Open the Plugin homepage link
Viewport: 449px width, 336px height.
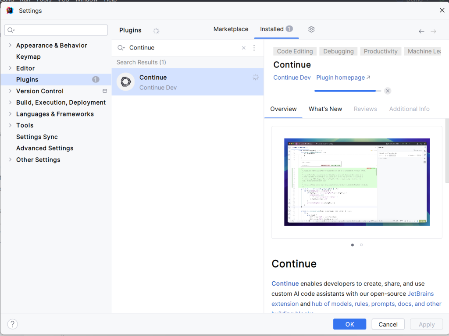pyautogui.click(x=343, y=78)
